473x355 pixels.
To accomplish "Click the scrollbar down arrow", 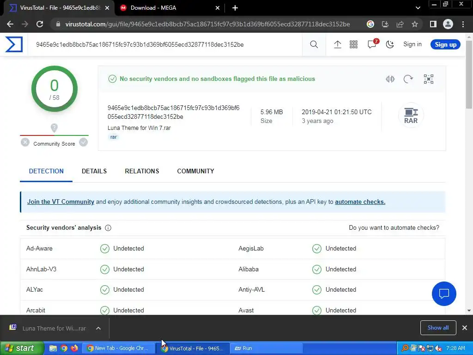I will (469, 310).
